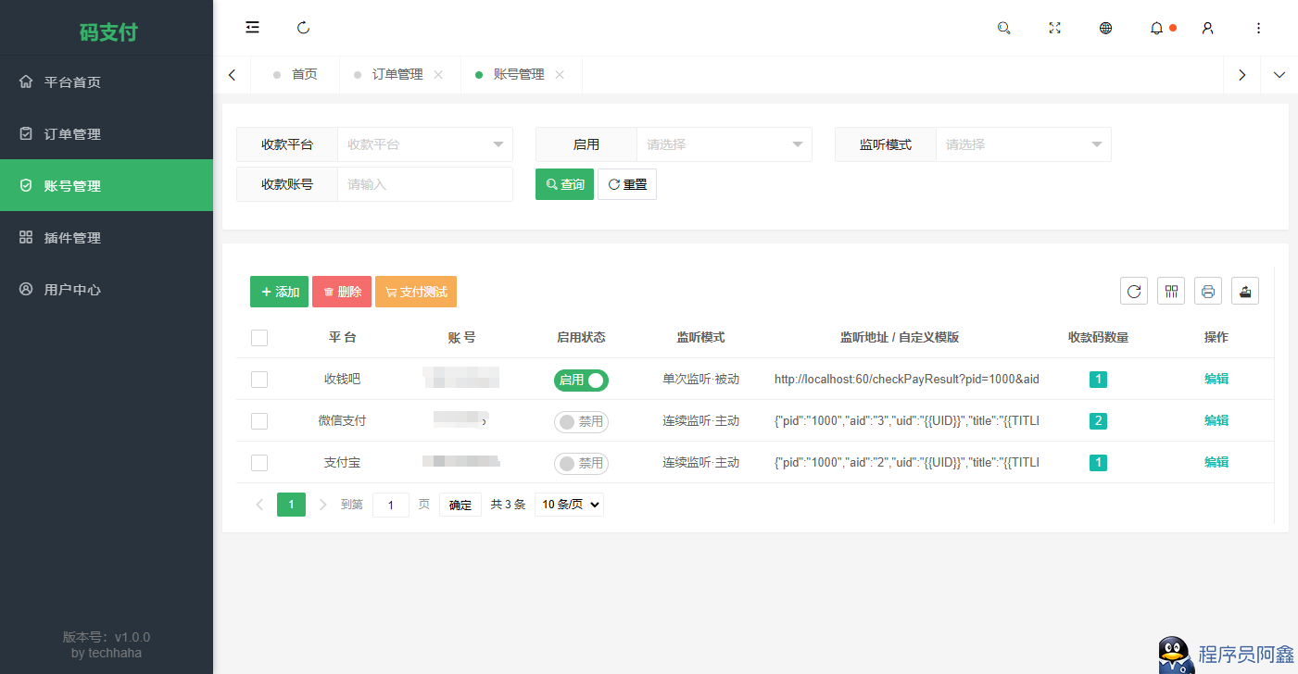Screen dimensions: 1298x674
Task: Check the 支付宝 row checkbox
Action: pyautogui.click(x=259, y=463)
